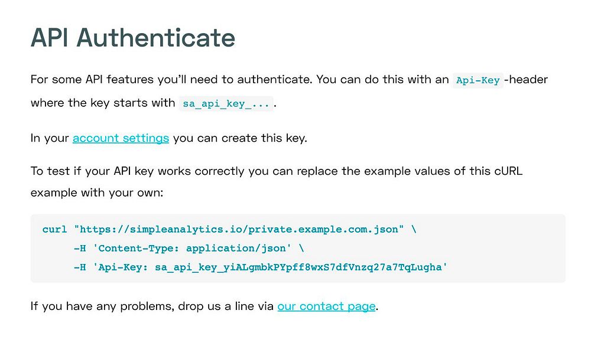Select the Content-Type header line in code

[x=189, y=248]
